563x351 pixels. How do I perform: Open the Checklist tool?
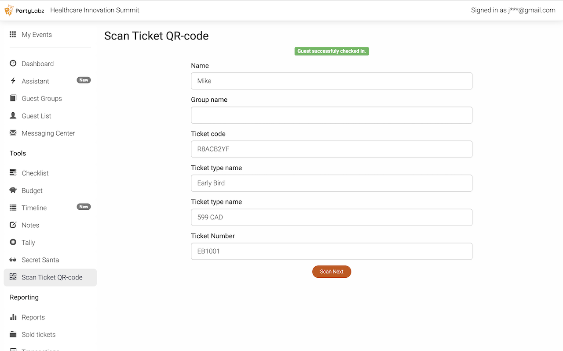point(35,173)
